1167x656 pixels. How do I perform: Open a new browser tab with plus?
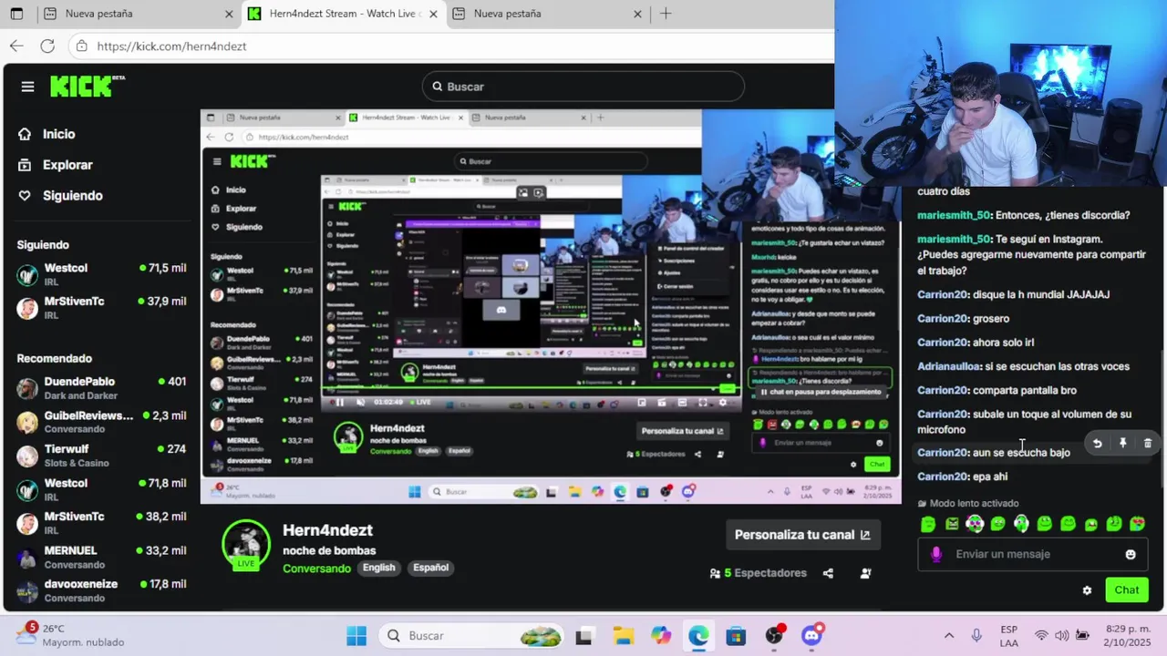(666, 14)
